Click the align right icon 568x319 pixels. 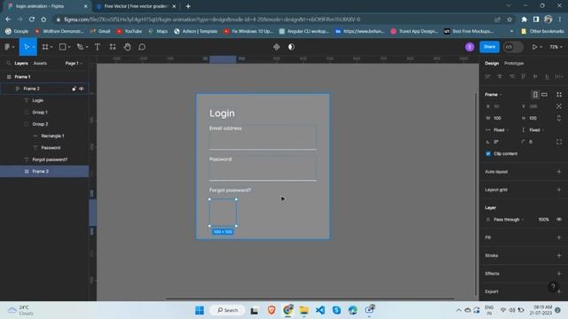pyautogui.click(x=511, y=76)
